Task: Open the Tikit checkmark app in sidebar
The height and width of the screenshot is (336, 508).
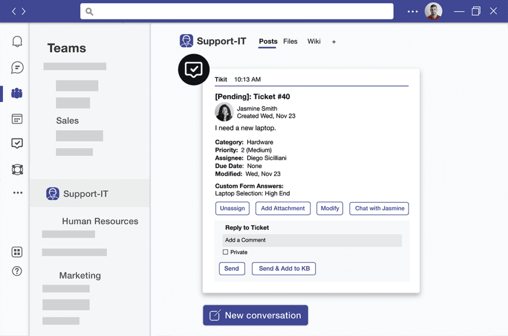Action: (x=17, y=143)
